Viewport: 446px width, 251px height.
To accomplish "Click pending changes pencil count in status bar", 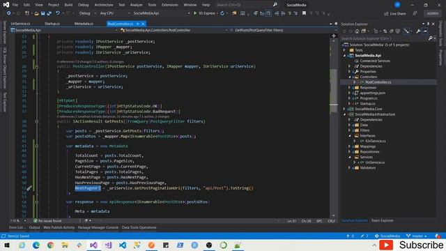I will (364, 236).
